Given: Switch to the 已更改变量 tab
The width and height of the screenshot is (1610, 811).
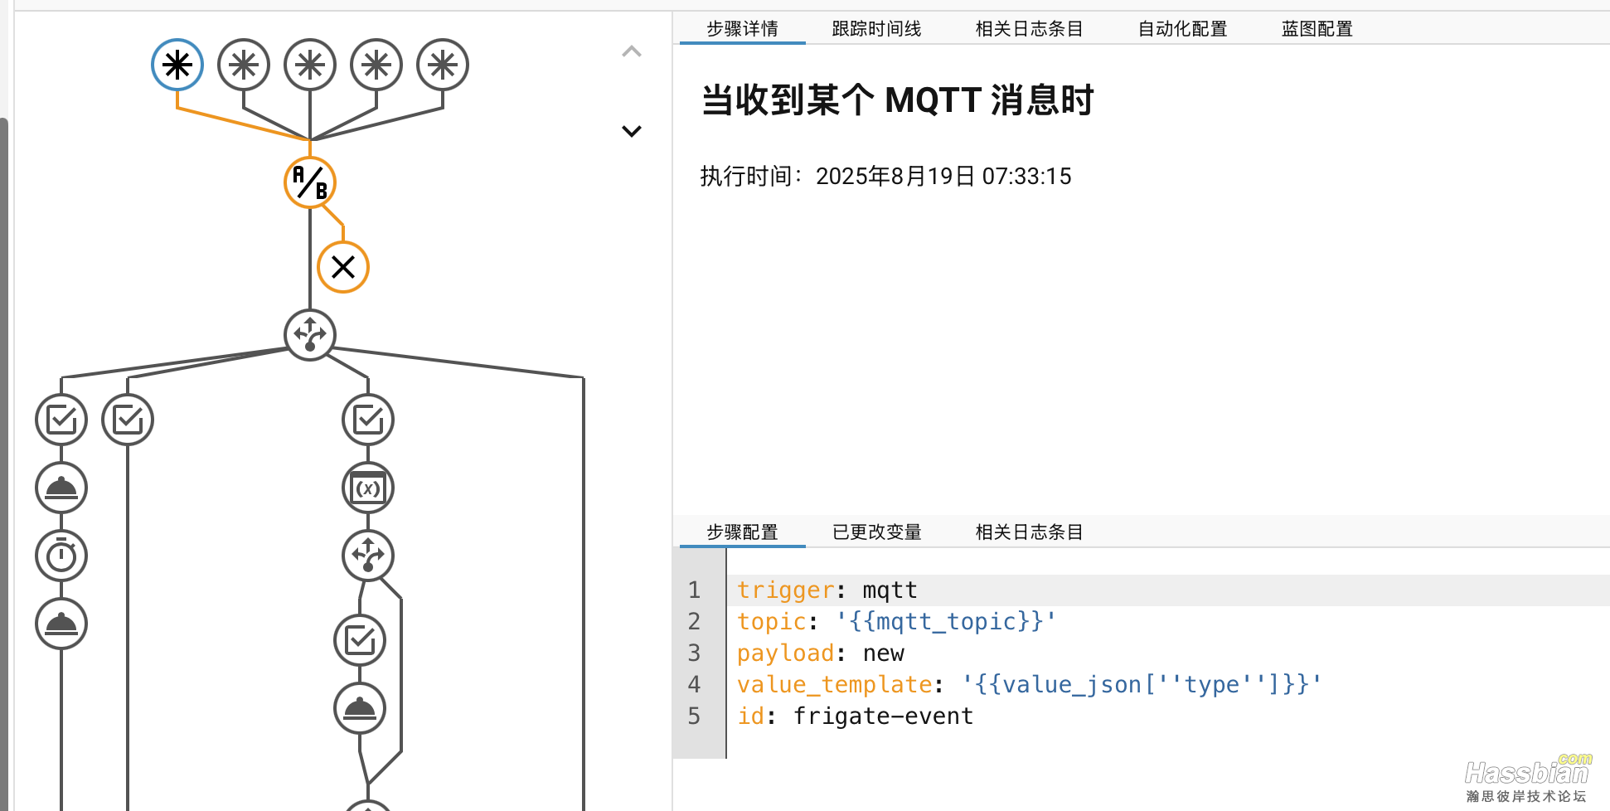Looking at the screenshot, I should (x=877, y=532).
